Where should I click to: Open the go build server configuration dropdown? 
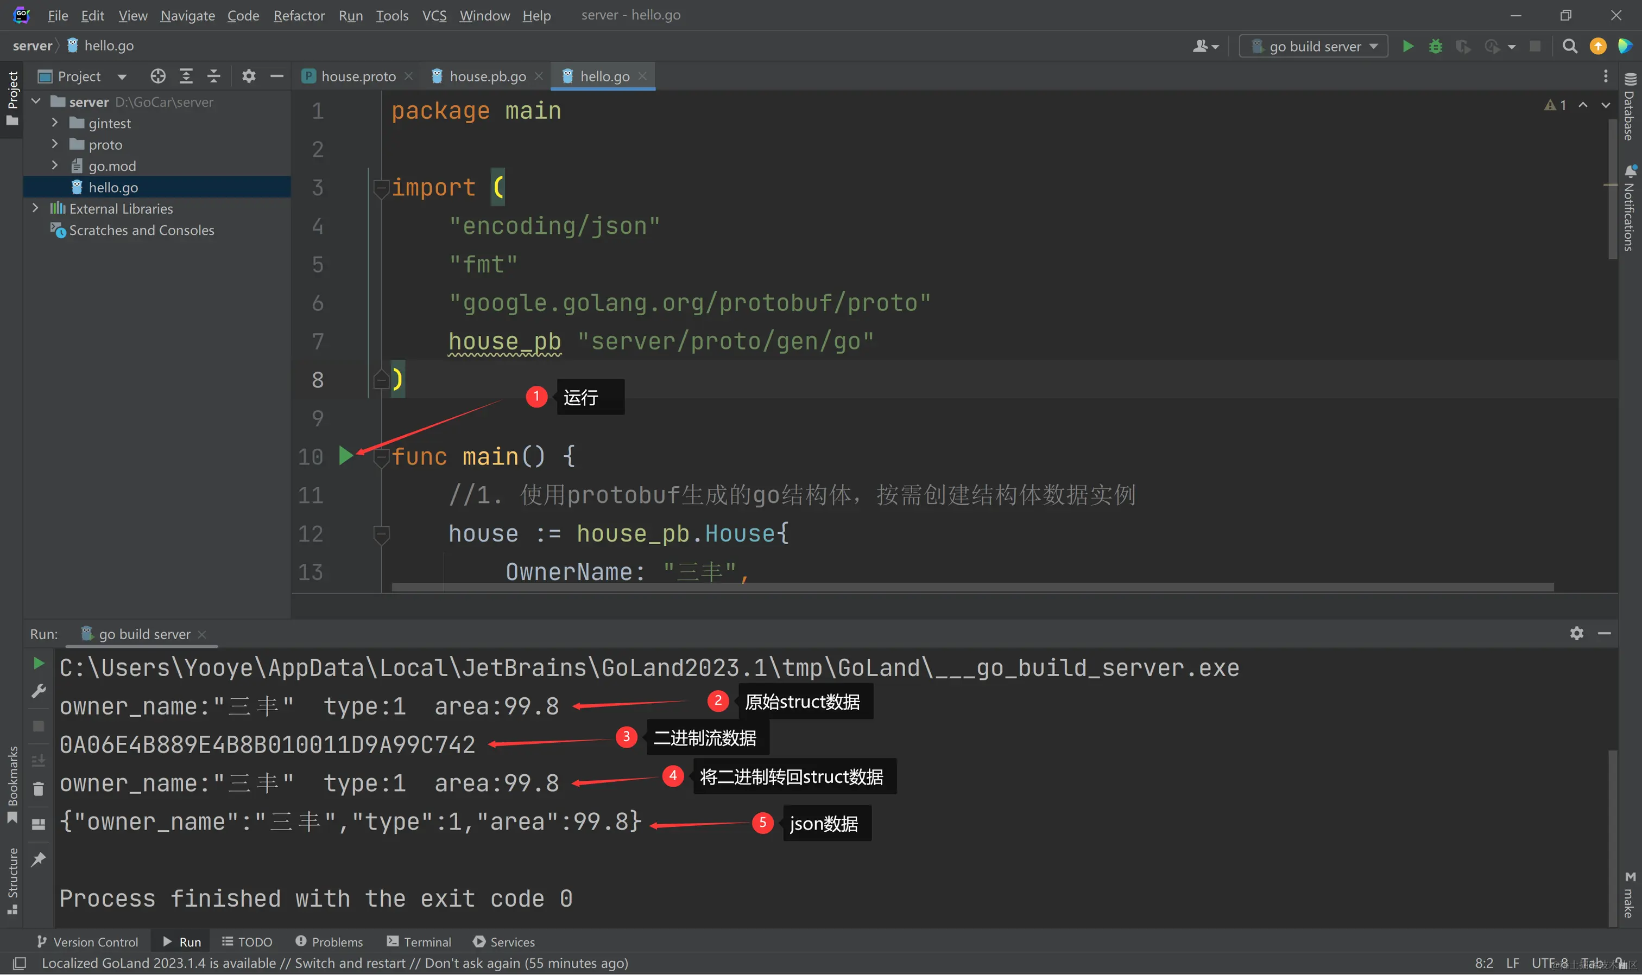pos(1313,46)
